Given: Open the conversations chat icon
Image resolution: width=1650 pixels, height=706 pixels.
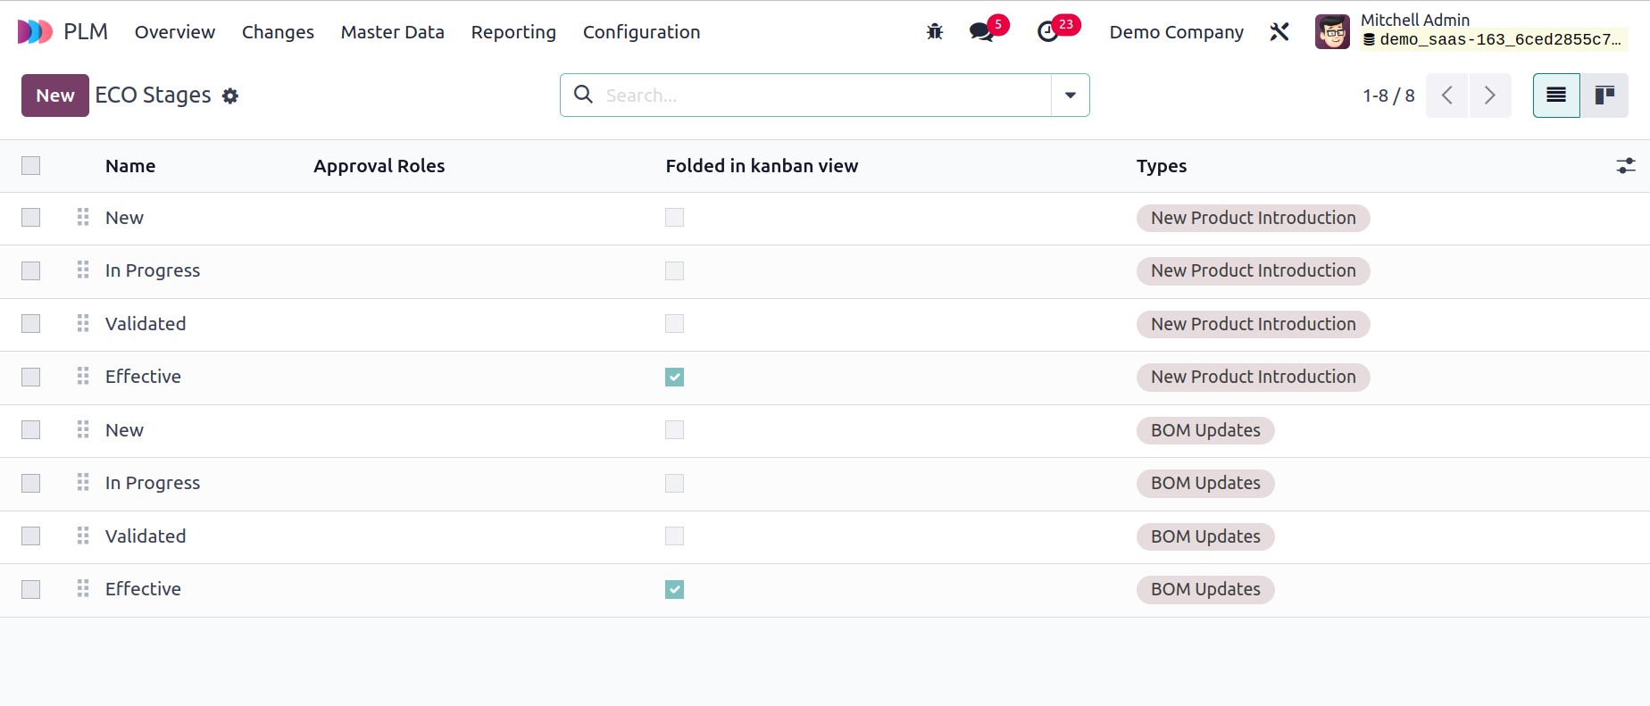Looking at the screenshot, I should pyautogui.click(x=981, y=32).
